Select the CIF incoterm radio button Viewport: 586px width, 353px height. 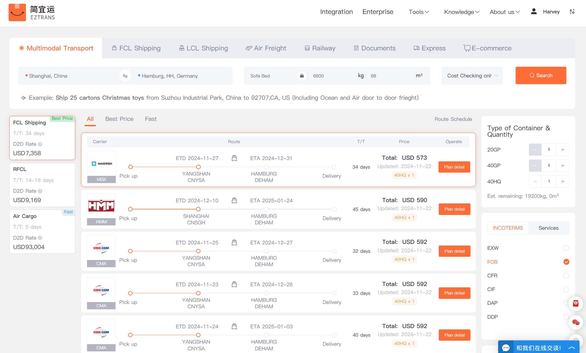point(566,289)
